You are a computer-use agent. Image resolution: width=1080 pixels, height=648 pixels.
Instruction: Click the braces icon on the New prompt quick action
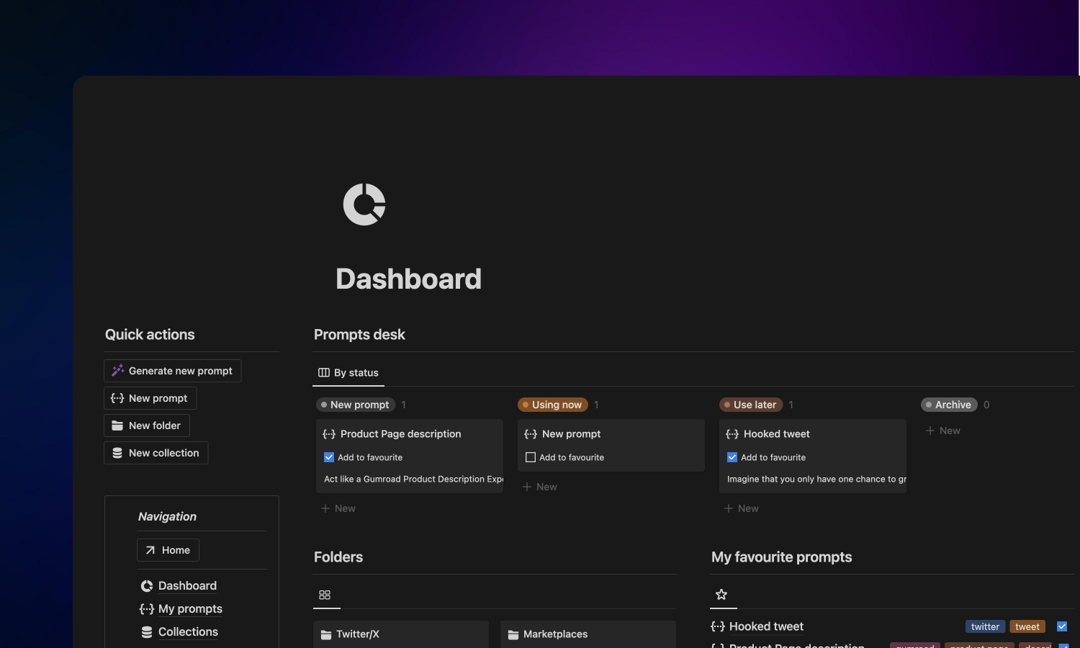pos(117,398)
